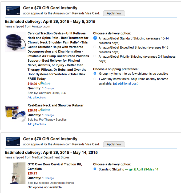
Task: Open the 'at additional cost' link
Action: coord(126,83)
